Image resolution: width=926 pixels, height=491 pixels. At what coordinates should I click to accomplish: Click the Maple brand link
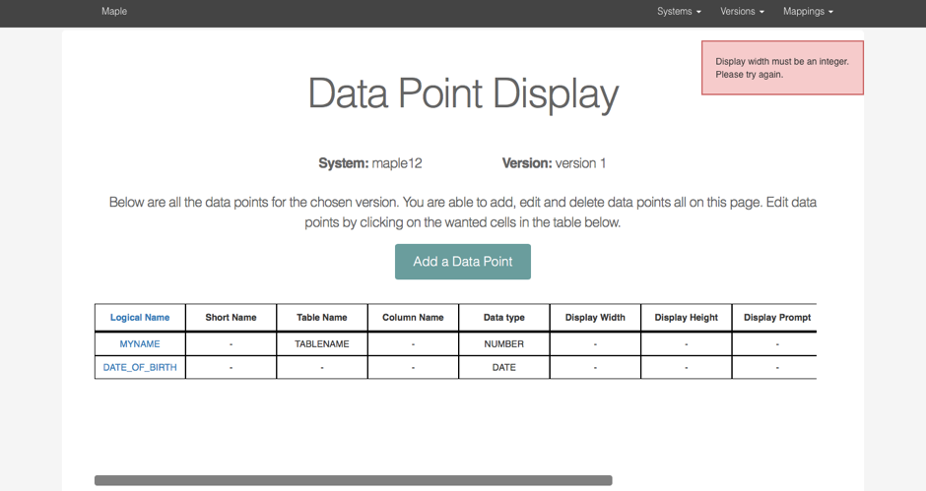pyautogui.click(x=114, y=12)
